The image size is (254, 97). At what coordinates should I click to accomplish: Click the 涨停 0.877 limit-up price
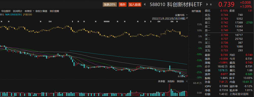click(224, 74)
